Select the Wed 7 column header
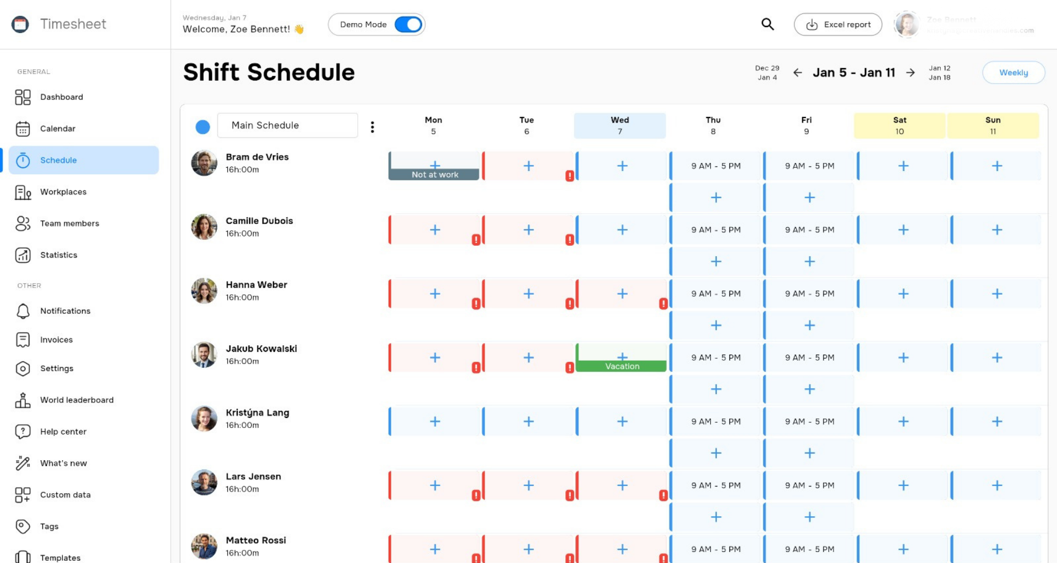This screenshot has width=1057, height=563. tap(620, 125)
